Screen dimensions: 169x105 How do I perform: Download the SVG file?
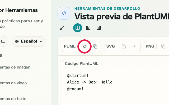point(134,46)
